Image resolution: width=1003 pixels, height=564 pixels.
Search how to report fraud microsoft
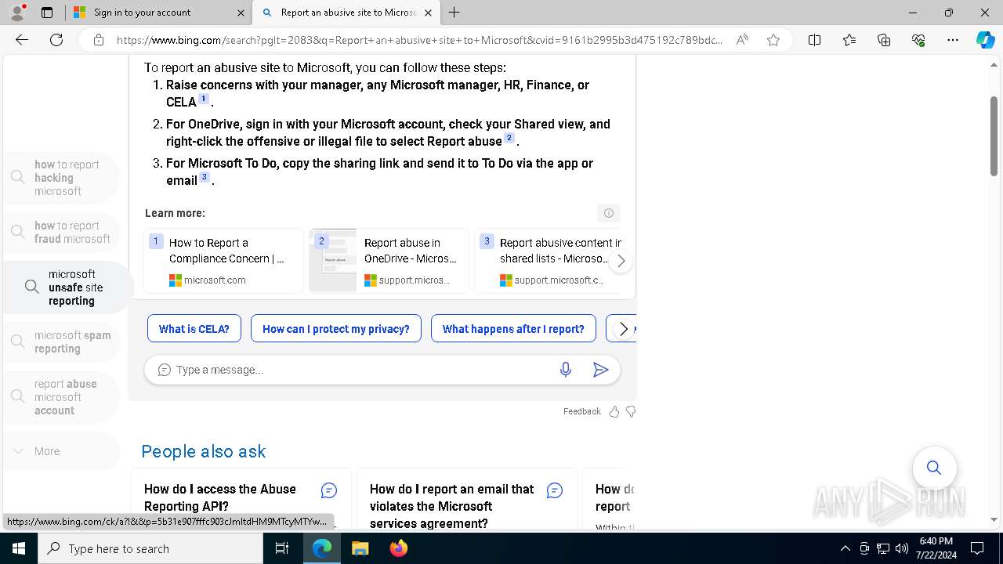click(x=62, y=232)
